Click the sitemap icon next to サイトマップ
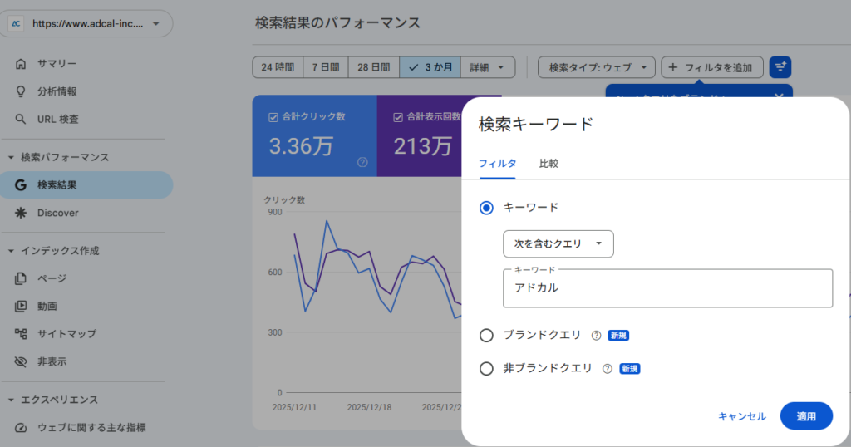 click(x=21, y=334)
